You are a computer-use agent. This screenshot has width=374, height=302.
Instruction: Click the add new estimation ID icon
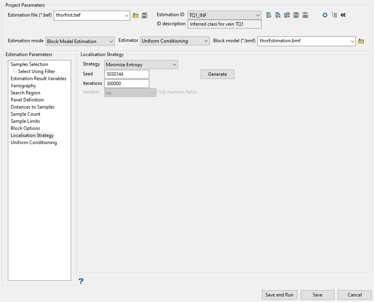click(x=269, y=15)
